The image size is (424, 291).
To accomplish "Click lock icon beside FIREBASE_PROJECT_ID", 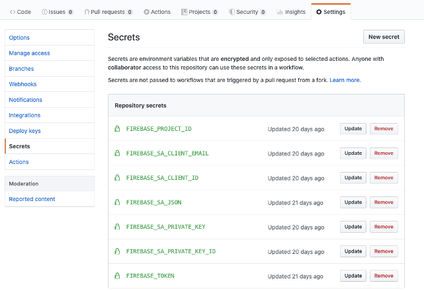I will pyautogui.click(x=117, y=129).
